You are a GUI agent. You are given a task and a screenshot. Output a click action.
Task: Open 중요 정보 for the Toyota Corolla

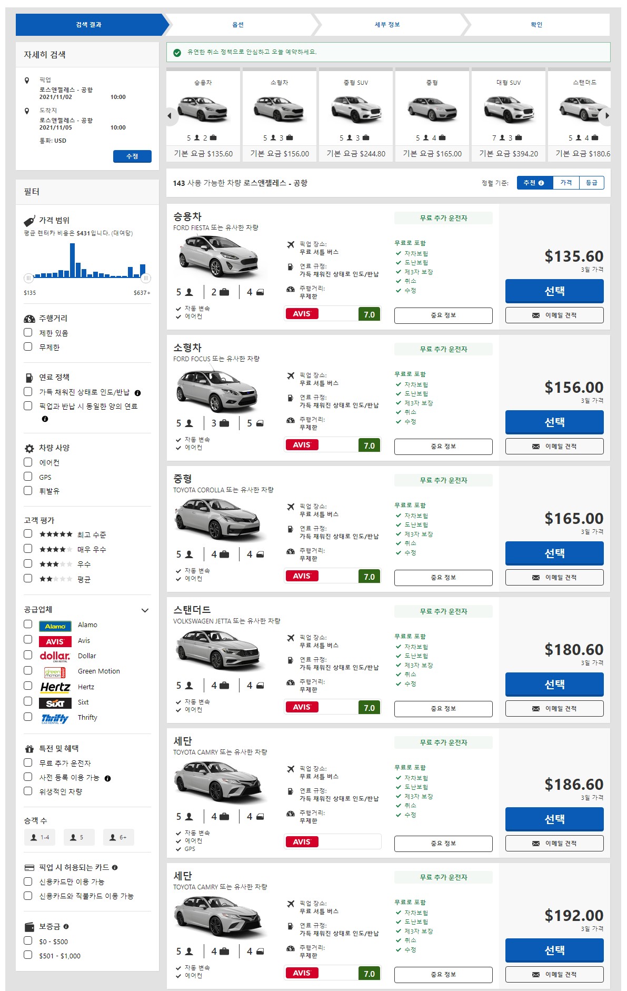[443, 578]
